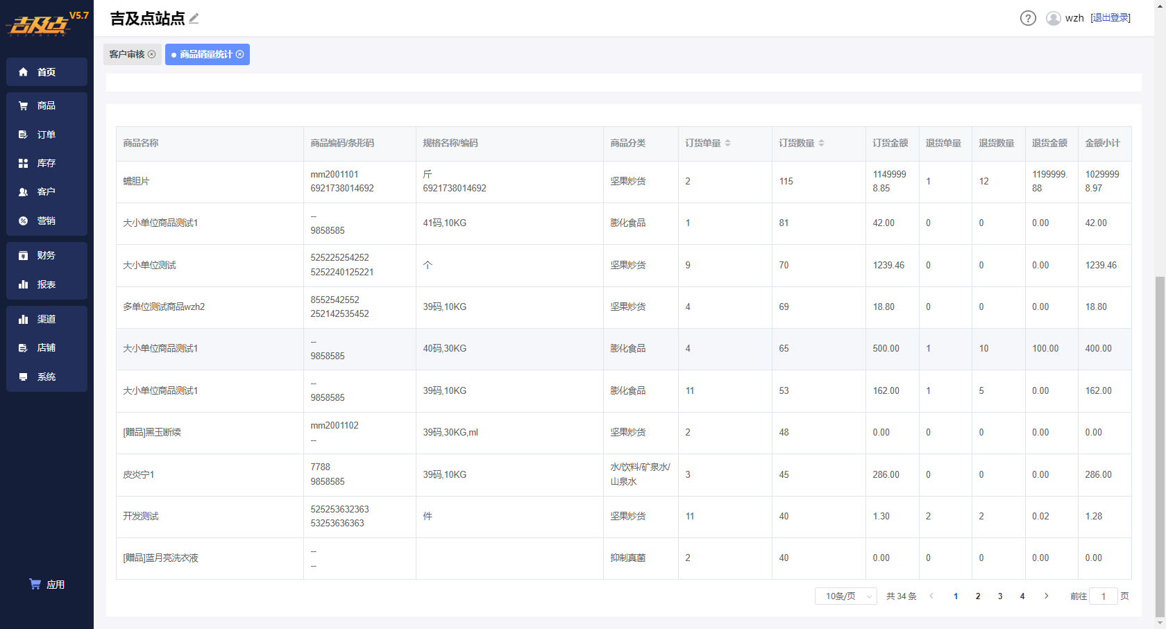Close the 客户审核 tab

click(x=152, y=54)
